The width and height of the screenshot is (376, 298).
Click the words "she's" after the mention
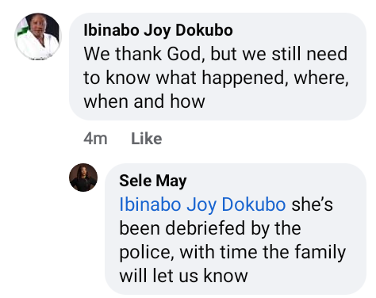(312, 204)
